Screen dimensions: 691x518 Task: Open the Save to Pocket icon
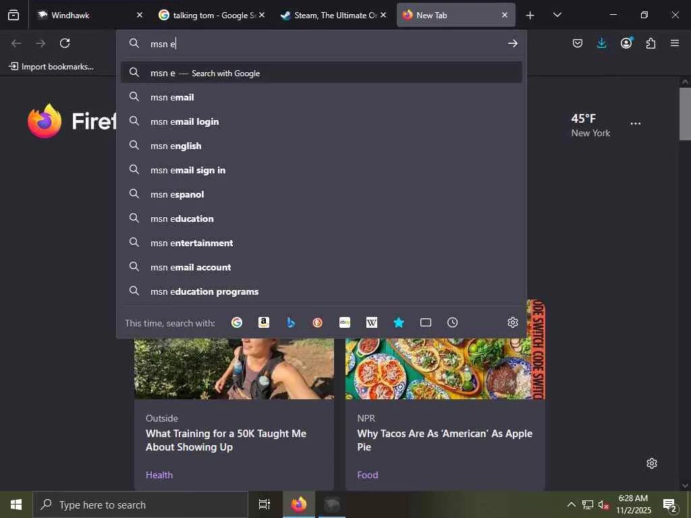[578, 43]
